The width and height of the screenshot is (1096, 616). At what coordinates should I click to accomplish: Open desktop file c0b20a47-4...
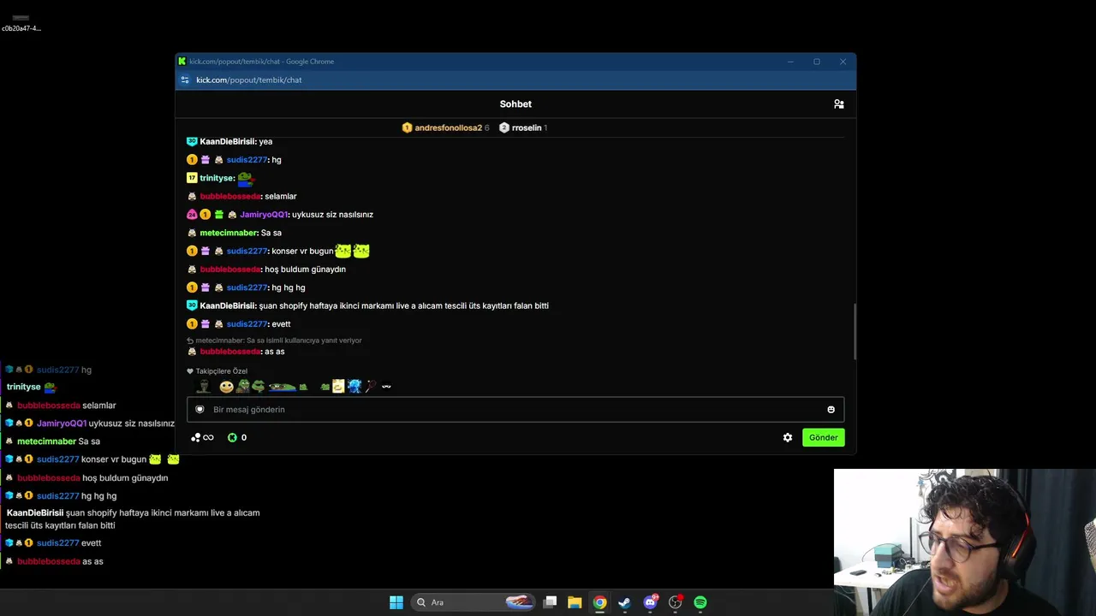(21, 23)
